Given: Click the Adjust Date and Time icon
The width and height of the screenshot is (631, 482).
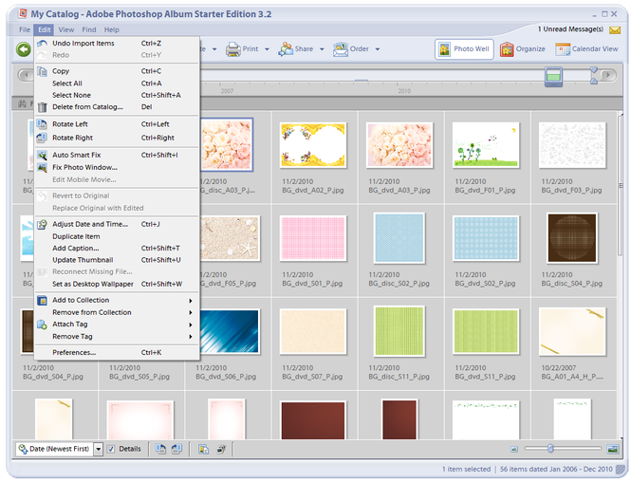Looking at the screenshot, I should (42, 224).
